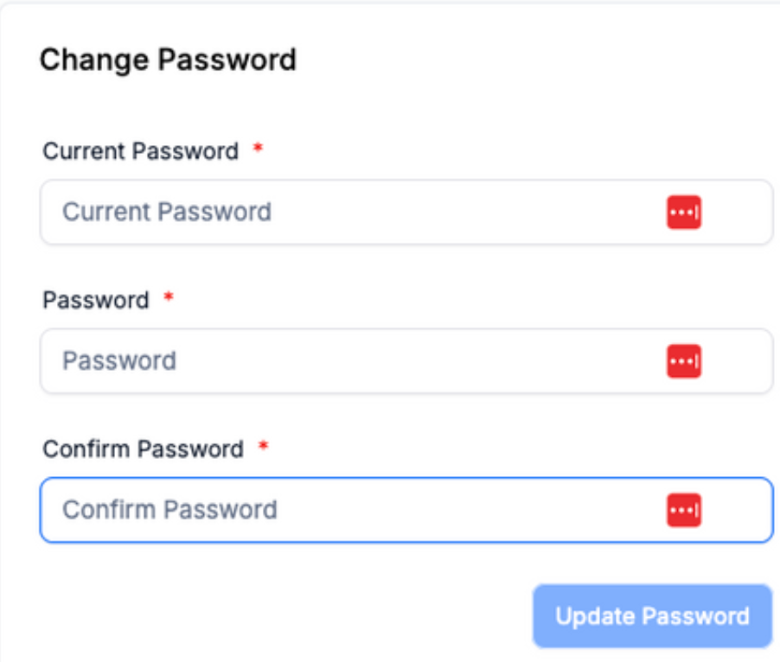The image size is (780, 662).
Task: Click the 'Confirm Password' placeholder text
Action: (x=169, y=510)
